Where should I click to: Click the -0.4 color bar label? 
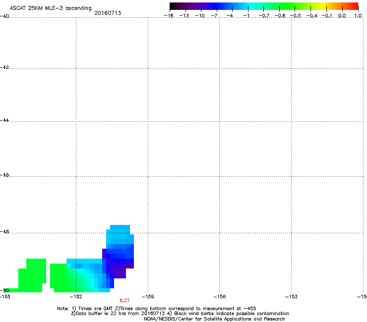312,16
